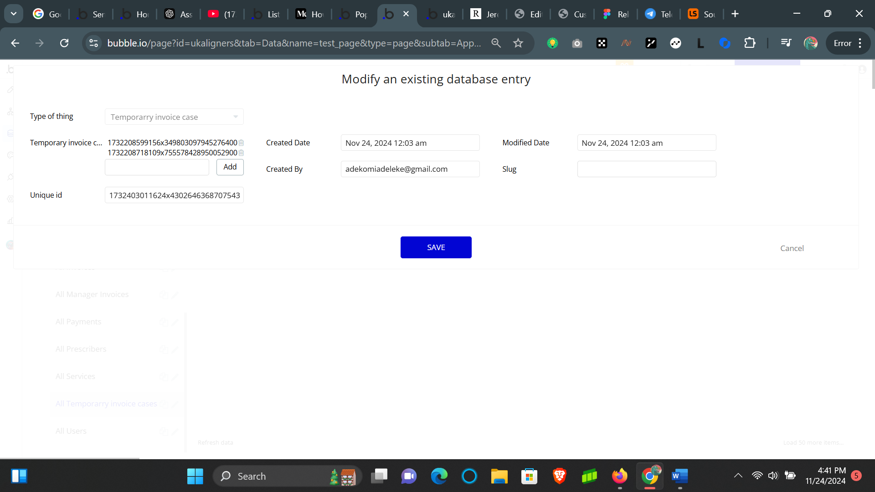Open Chrome three-dot menu
The height and width of the screenshot is (492, 875).
[x=860, y=43]
